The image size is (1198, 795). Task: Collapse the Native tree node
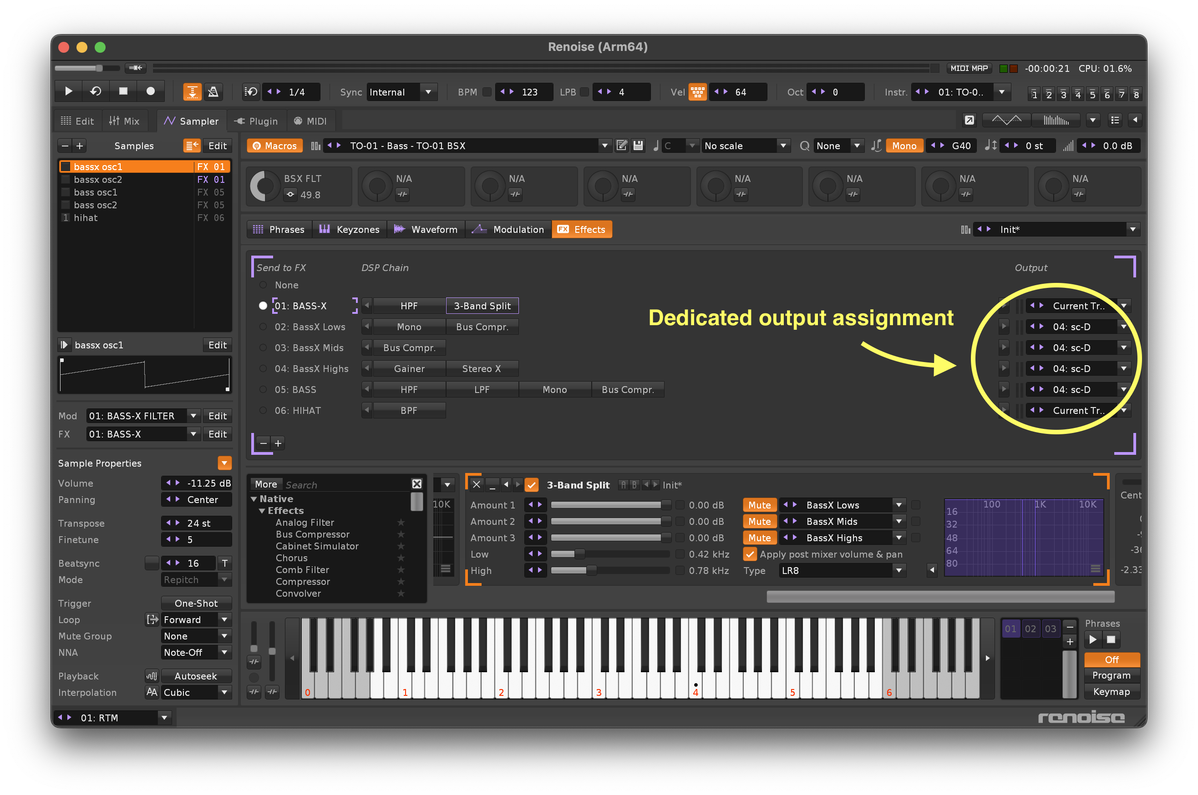coord(254,498)
